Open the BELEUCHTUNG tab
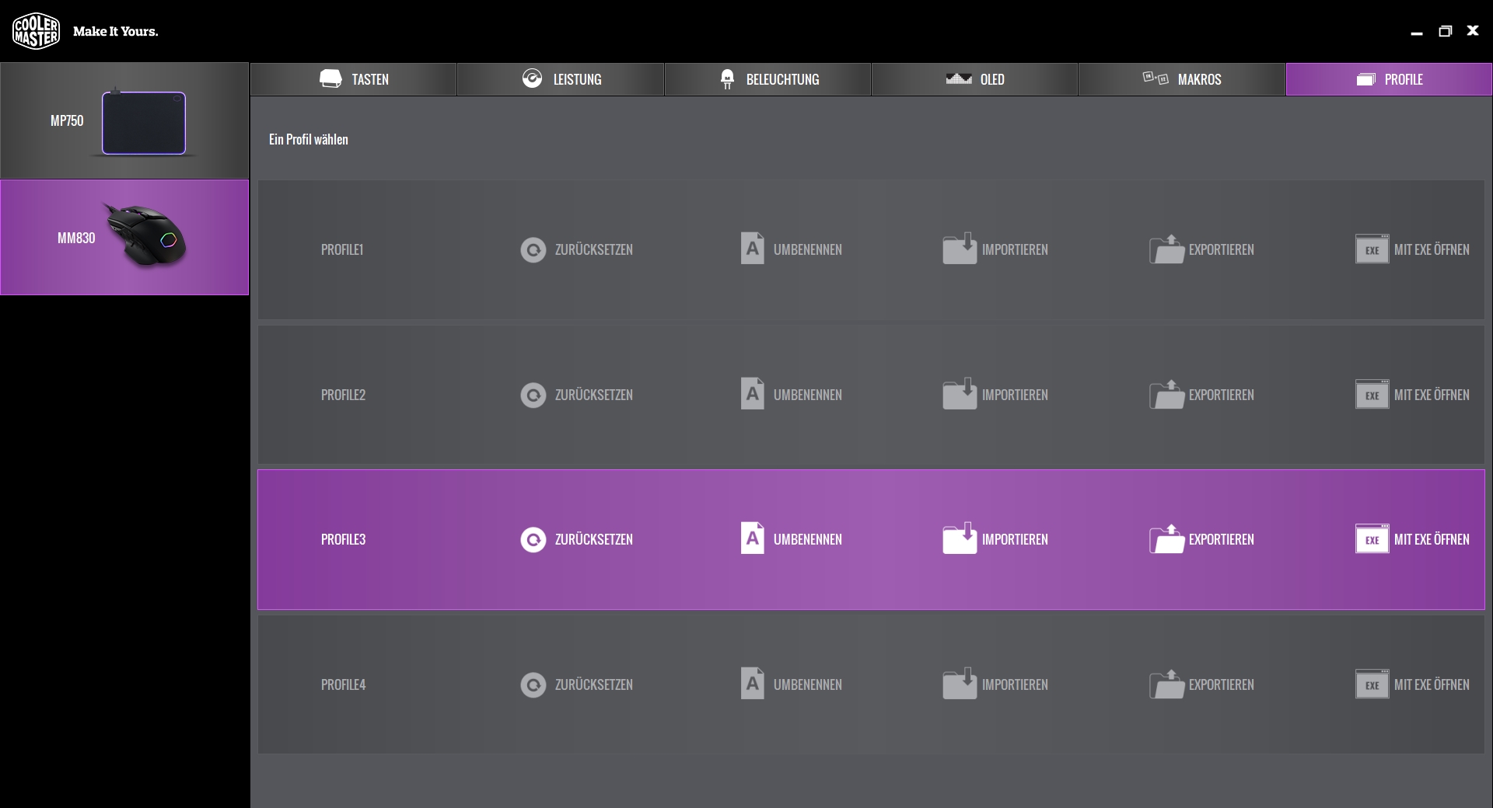The width and height of the screenshot is (1493, 808). point(767,79)
